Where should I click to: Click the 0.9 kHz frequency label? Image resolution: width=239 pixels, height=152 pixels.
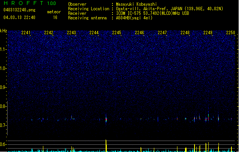3,87
